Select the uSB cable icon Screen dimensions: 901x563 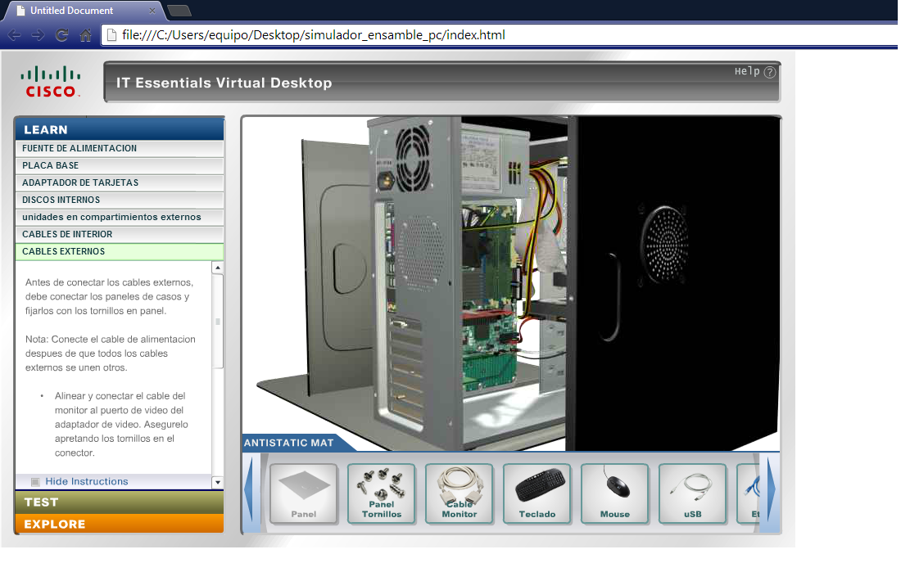692,493
